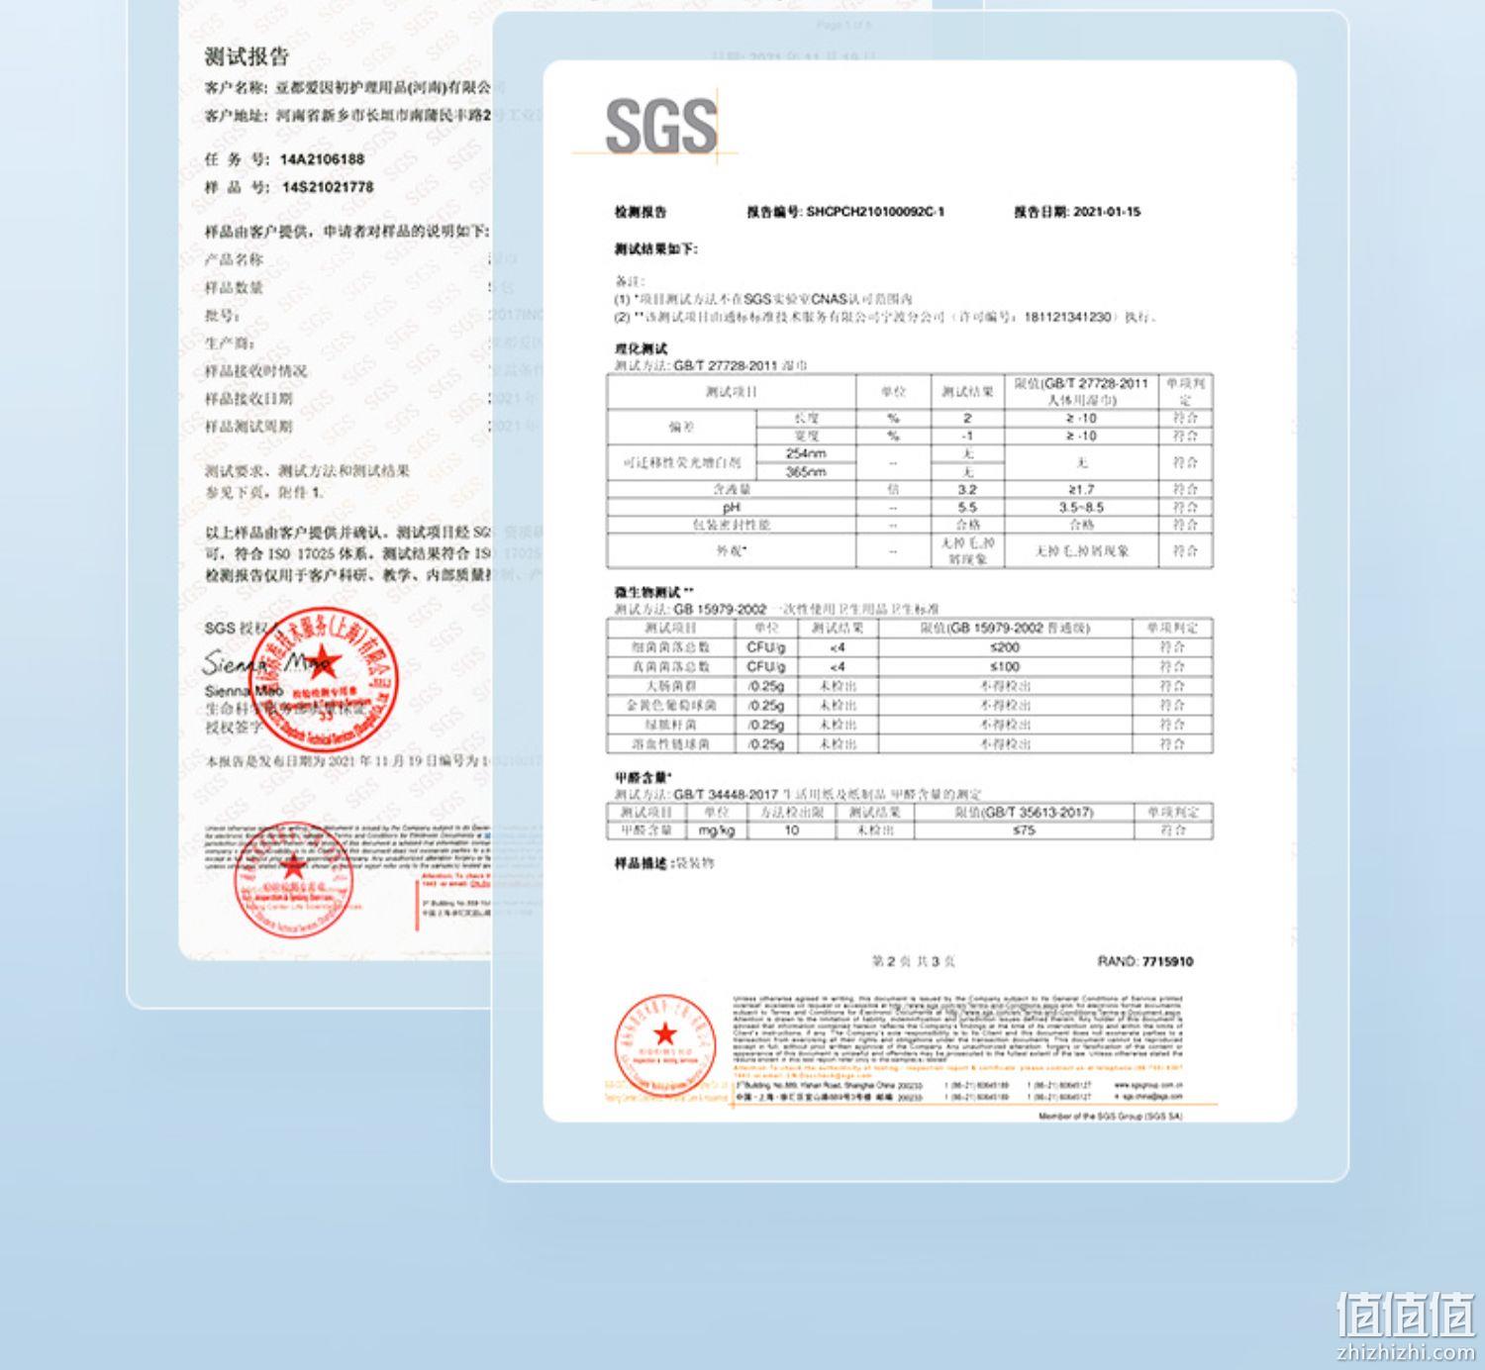This screenshot has width=1485, height=1370.
Task: Click the pH cell in the 理化测试 table
Action: coord(732,507)
